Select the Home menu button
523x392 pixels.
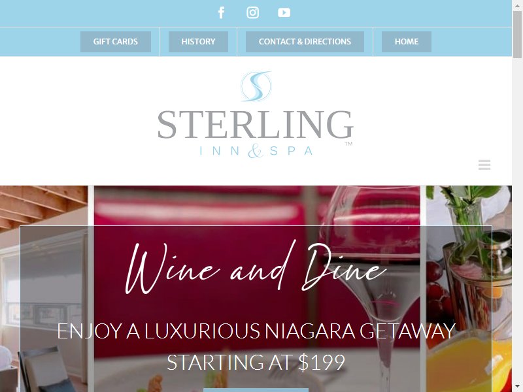click(406, 42)
